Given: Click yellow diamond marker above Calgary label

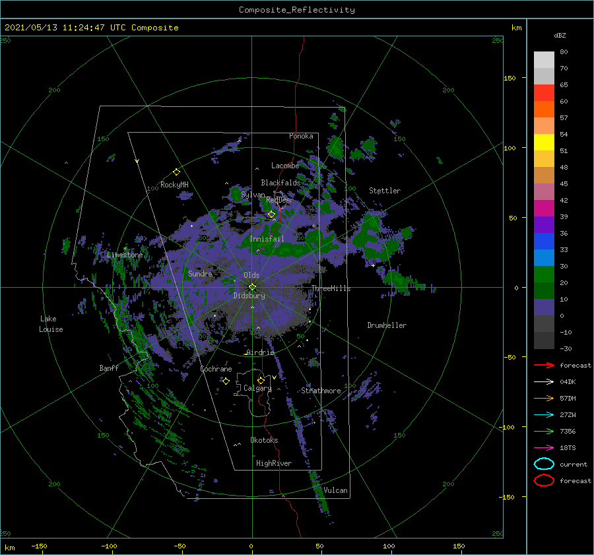Looking at the screenshot, I should click(x=261, y=380).
